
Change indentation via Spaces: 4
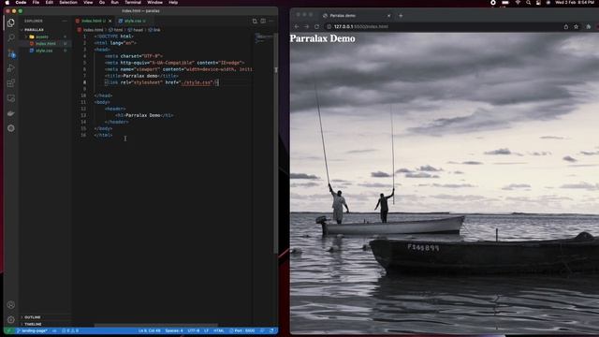(174, 330)
